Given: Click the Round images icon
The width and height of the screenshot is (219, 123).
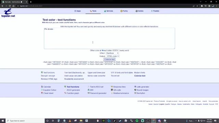Looking at the screenshot, I should pos(135,90).
